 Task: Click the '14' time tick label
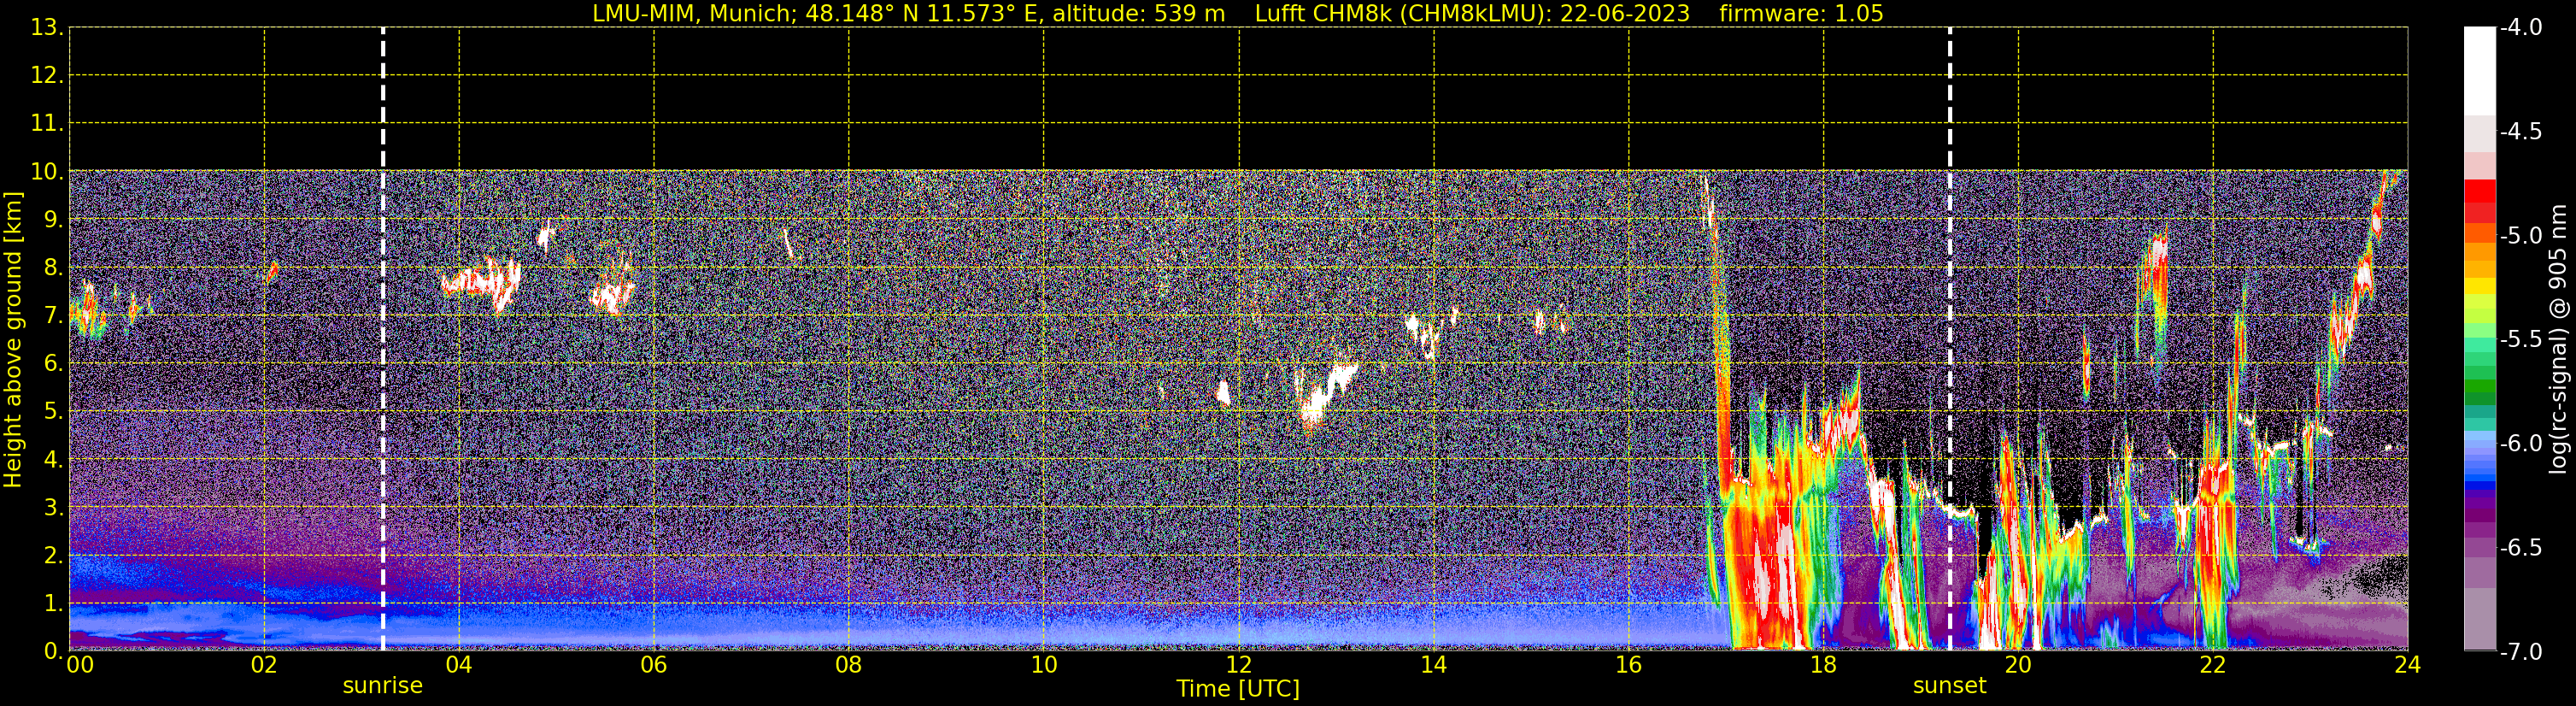(1434, 665)
